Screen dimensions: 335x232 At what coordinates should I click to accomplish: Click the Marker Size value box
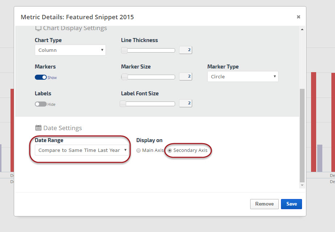click(x=186, y=76)
